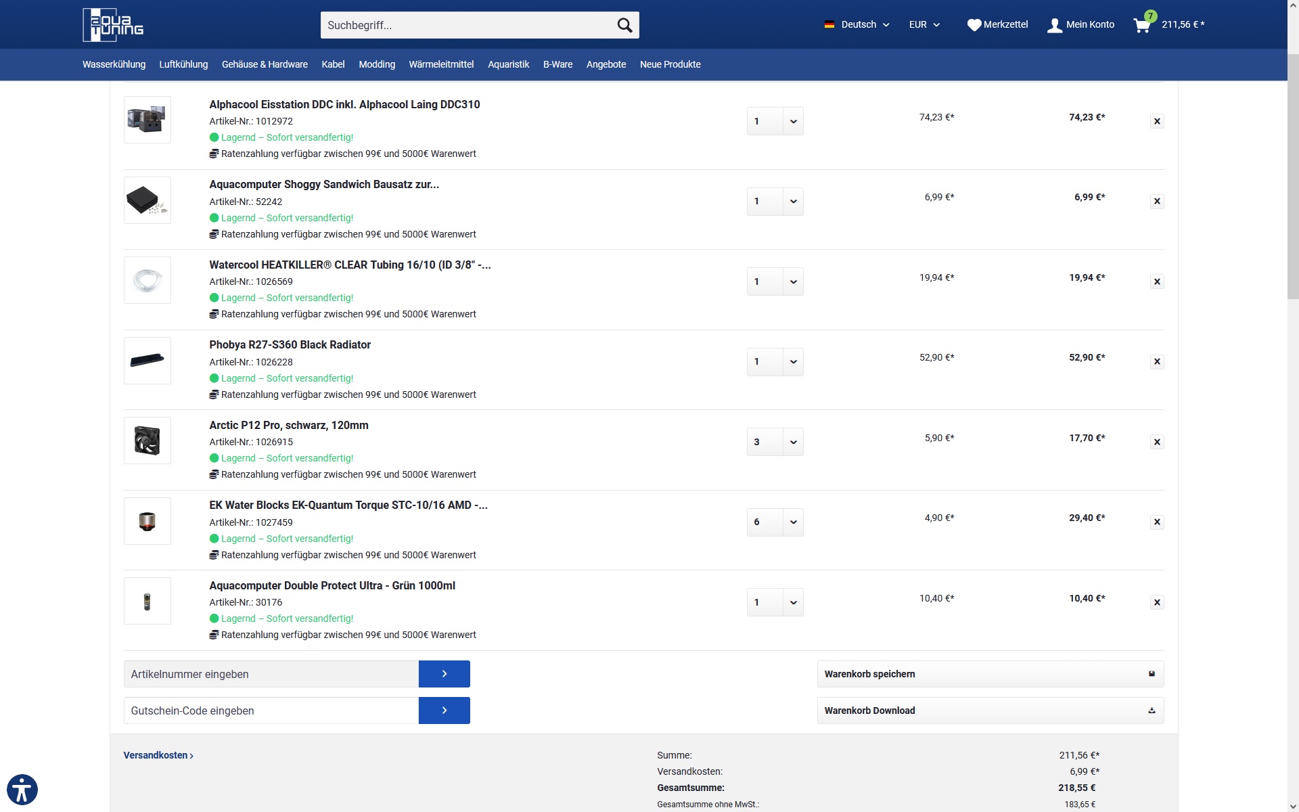Click the Gutschein-Code input field
Viewport: 1299px width, 812px height.
click(271, 710)
